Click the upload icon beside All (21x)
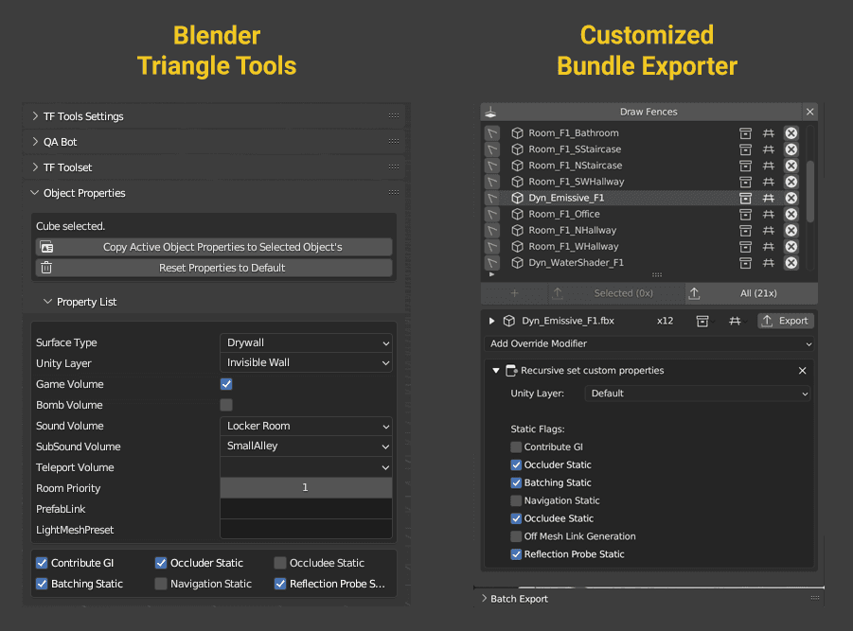This screenshot has width=853, height=631. tap(694, 293)
